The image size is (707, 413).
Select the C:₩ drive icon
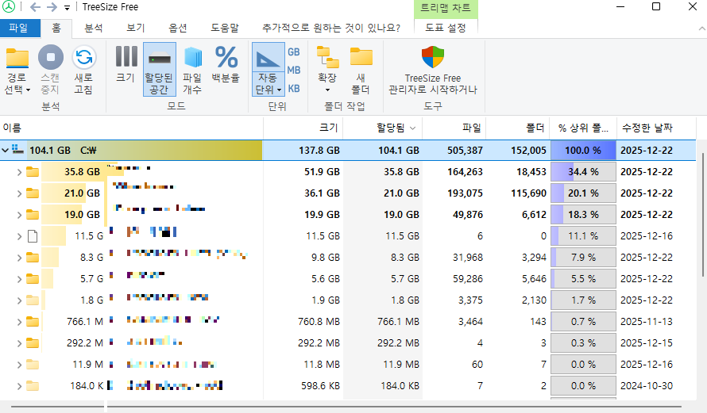[17, 149]
